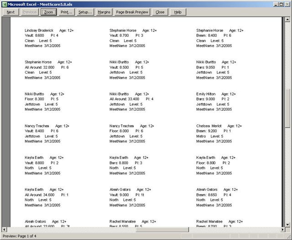Click 'Preview: Page 1 of 4' status text
This screenshot has height=240, width=292.
tap(20, 236)
